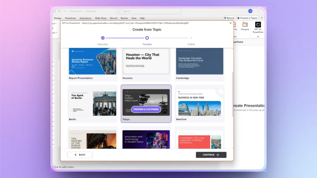Image resolution: width=317 pixels, height=178 pixels.
Task: Click the Outline step marker
Action: pos(191,38)
